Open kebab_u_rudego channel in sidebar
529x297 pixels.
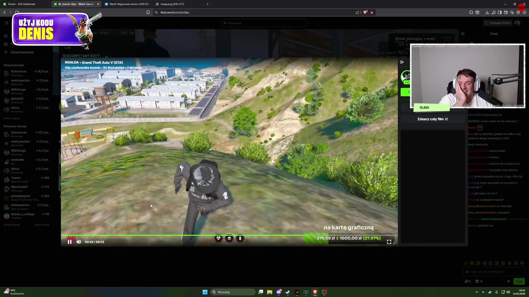[x=27, y=216]
